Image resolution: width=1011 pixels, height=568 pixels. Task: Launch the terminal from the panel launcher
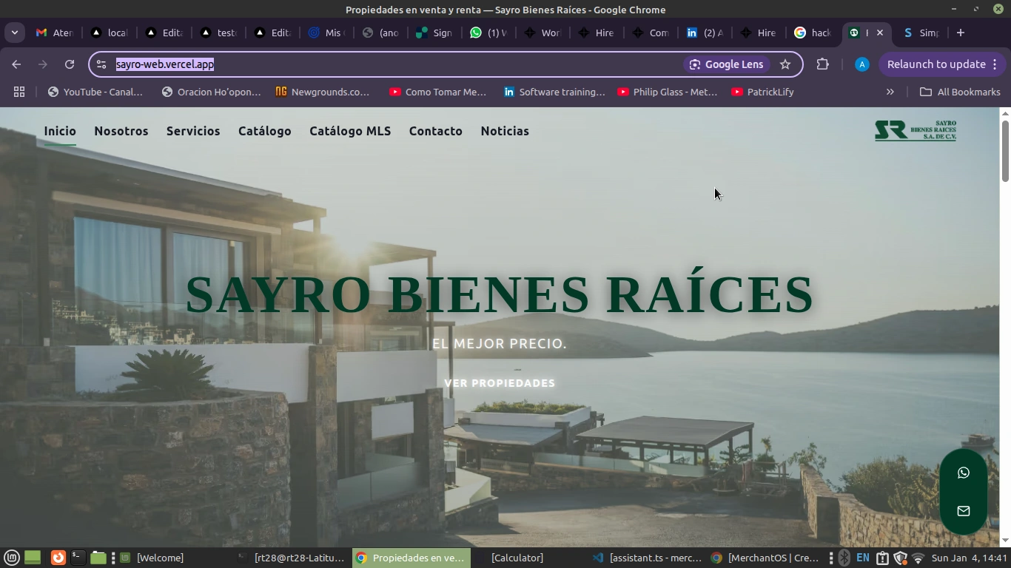click(x=77, y=558)
